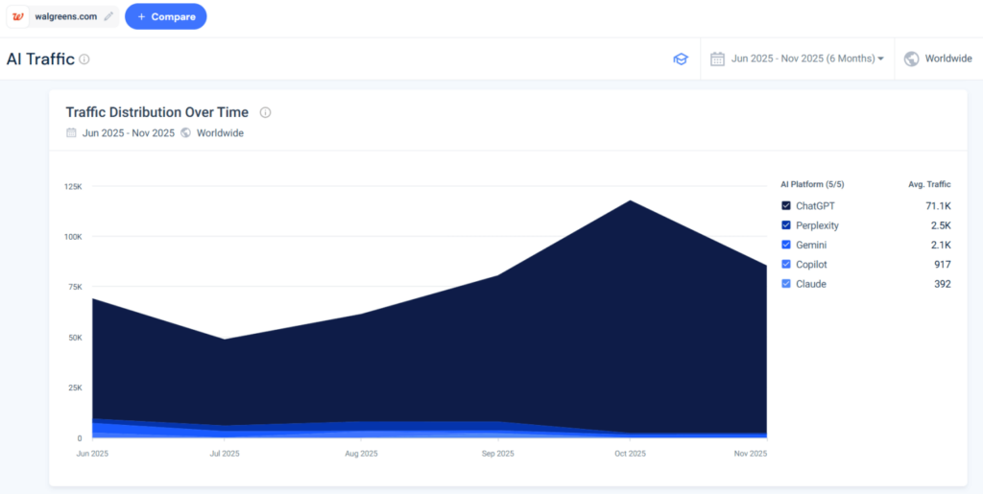The image size is (983, 494).
Task: Click the Walgreens logo favicon
Action: 18,16
